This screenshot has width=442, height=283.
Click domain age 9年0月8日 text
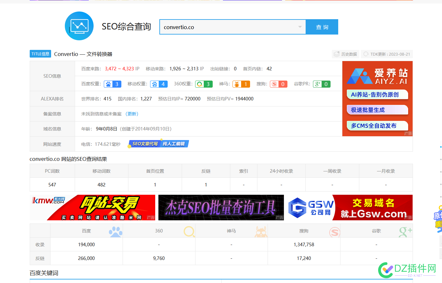[107, 129]
